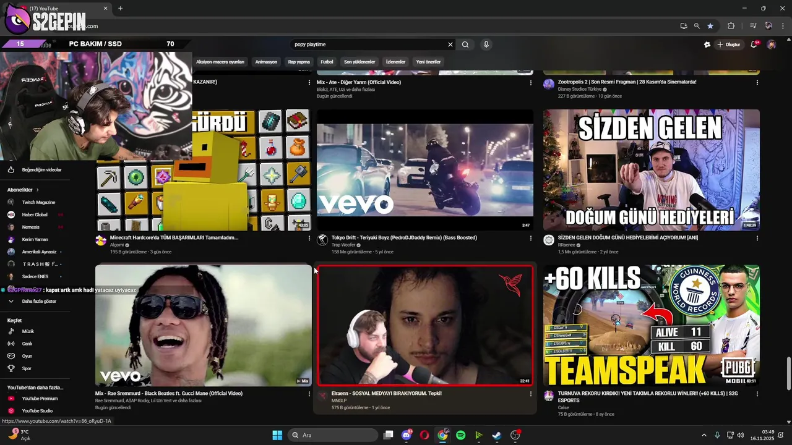
Task: Open Opera browser from the taskbar
Action: [424, 435]
